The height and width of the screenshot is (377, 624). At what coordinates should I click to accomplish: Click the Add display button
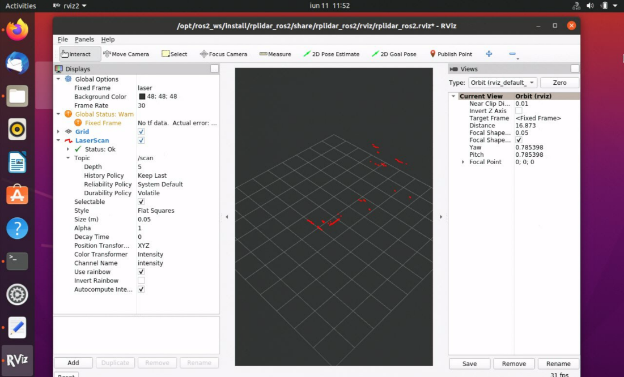[73, 363]
